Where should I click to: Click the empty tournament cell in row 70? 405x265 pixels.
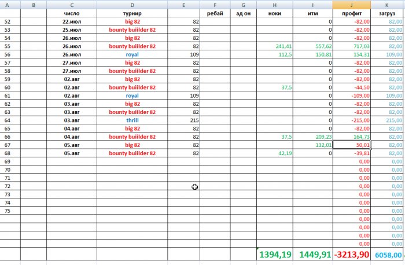132,170
